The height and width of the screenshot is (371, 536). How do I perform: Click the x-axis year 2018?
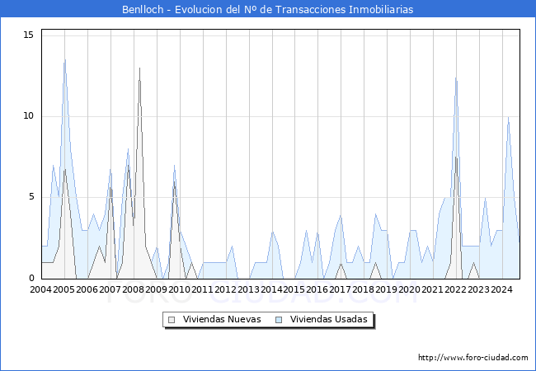[x=363, y=289]
